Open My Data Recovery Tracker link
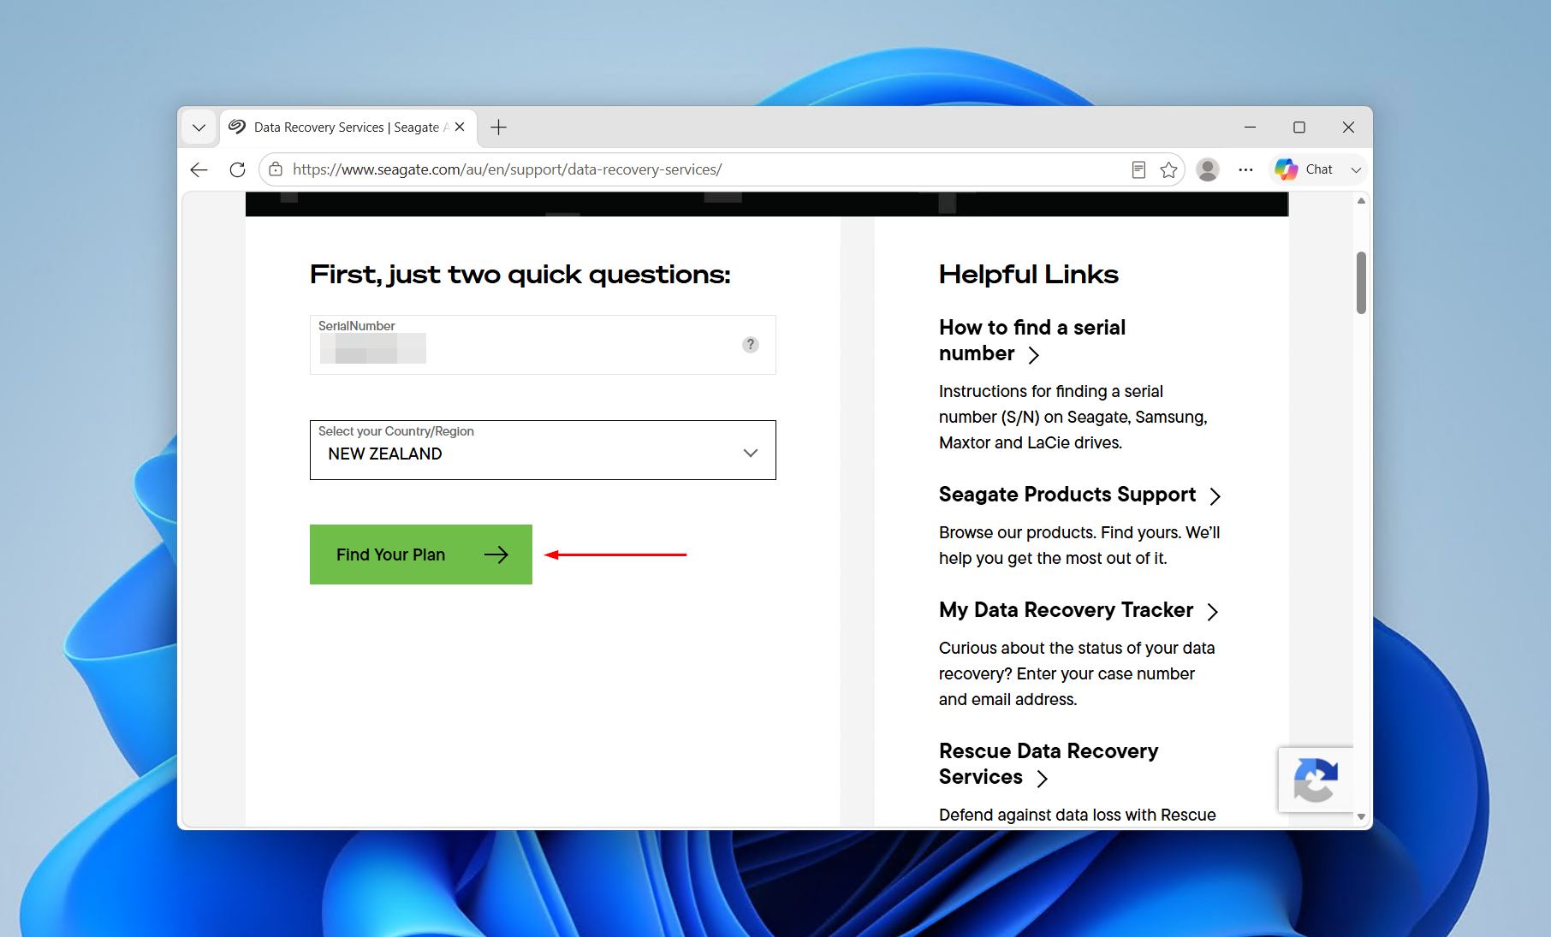 tap(1066, 610)
